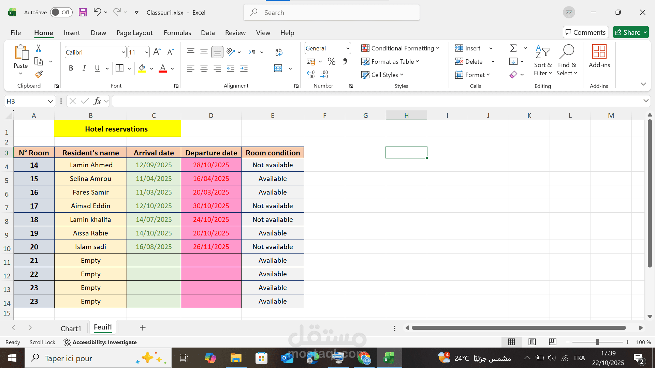Screen dimensions: 655x368
Task: Click the Decrease Decimal icon
Action: point(324,74)
